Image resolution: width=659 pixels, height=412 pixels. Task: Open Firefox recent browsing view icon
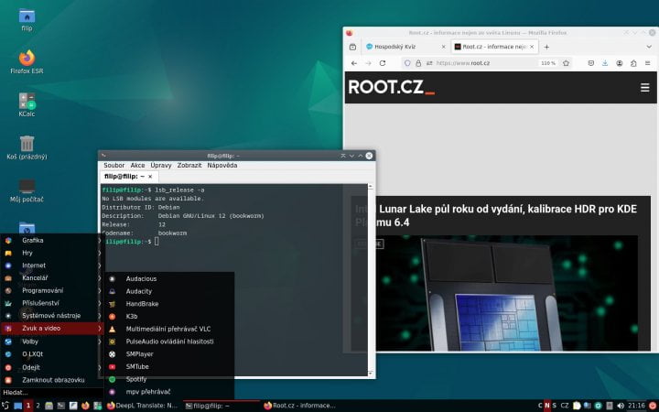click(352, 47)
